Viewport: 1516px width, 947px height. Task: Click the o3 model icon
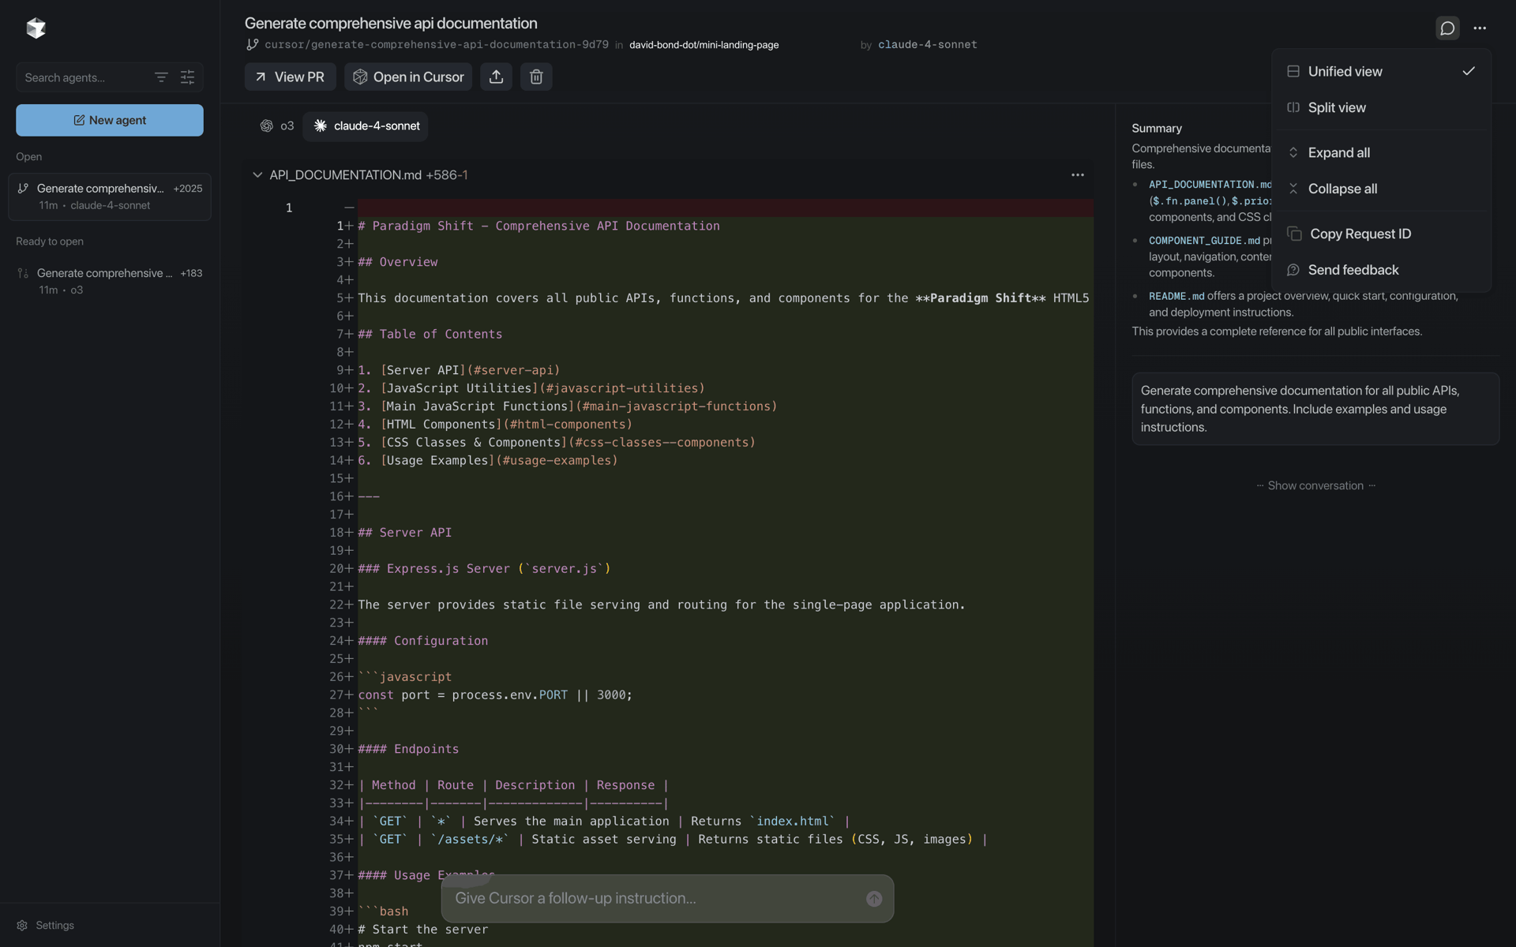(267, 126)
